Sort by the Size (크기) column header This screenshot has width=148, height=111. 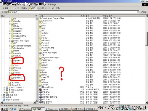click(78, 16)
